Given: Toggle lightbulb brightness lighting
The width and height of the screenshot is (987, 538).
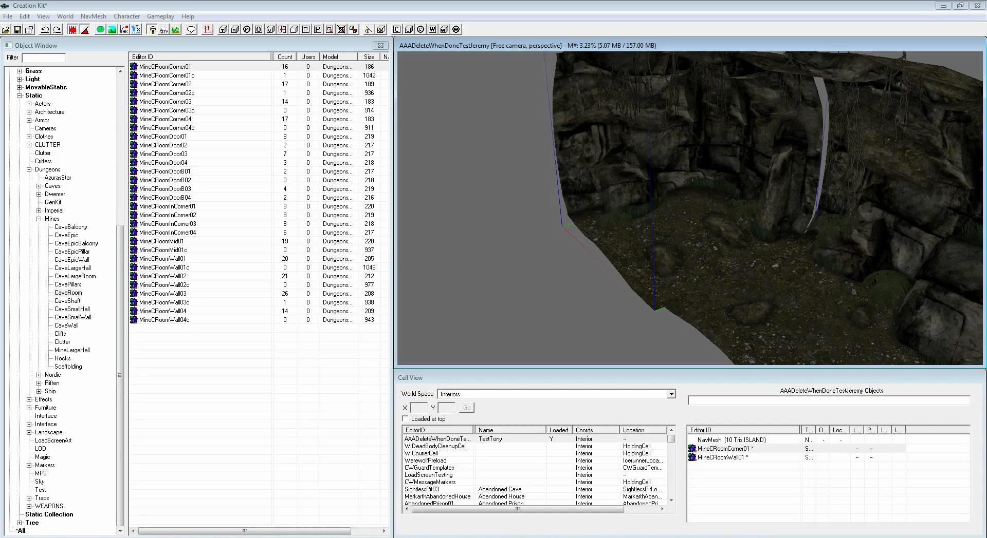Looking at the screenshot, I should click(152, 29).
